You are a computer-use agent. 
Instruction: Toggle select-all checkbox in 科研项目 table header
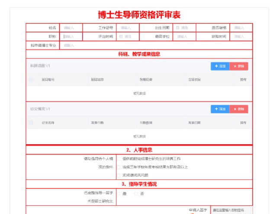click(x=31, y=80)
